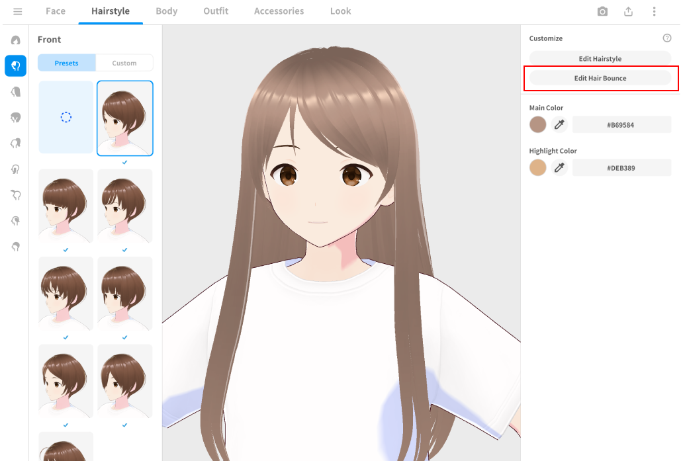The height and width of the screenshot is (461, 683).
Task: Click the export upload icon
Action: click(x=628, y=11)
